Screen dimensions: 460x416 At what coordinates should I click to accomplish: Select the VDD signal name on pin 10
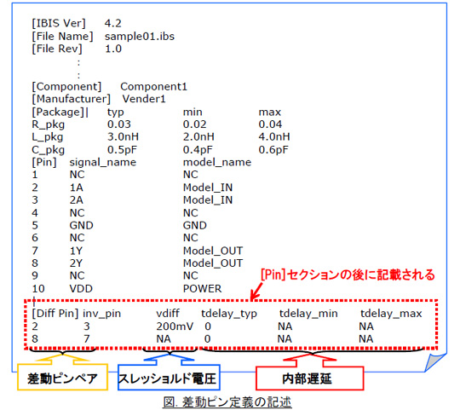coord(81,289)
